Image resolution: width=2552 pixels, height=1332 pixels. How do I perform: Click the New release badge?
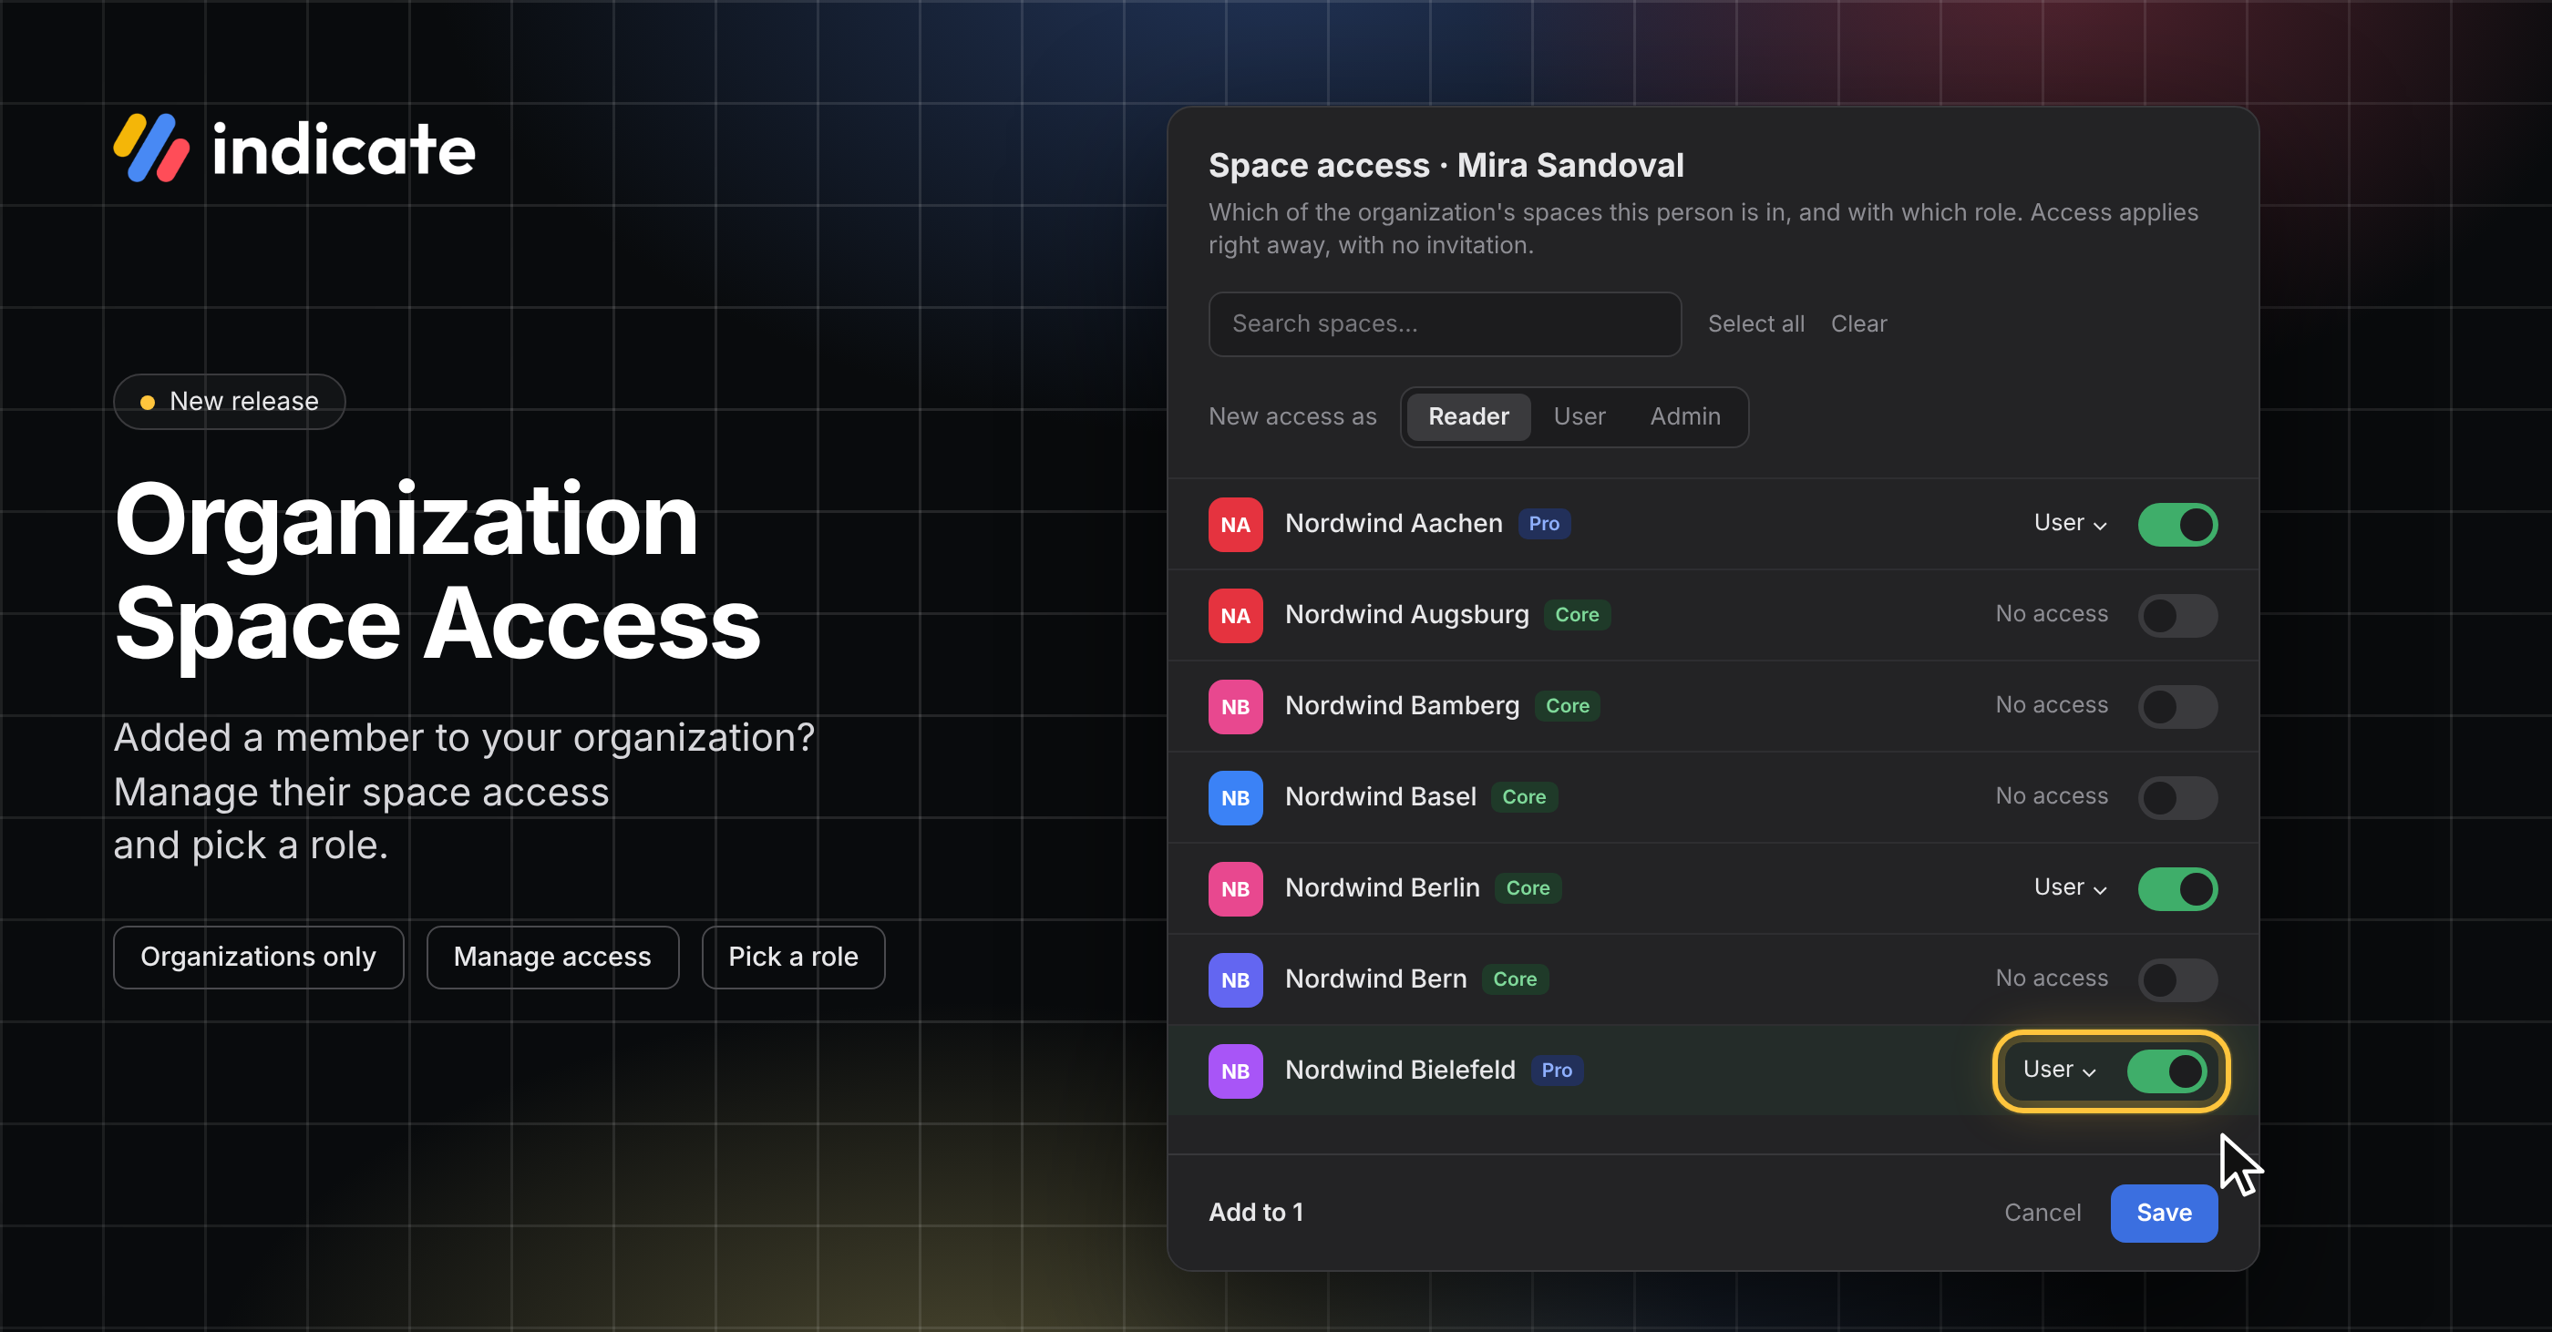(x=229, y=401)
